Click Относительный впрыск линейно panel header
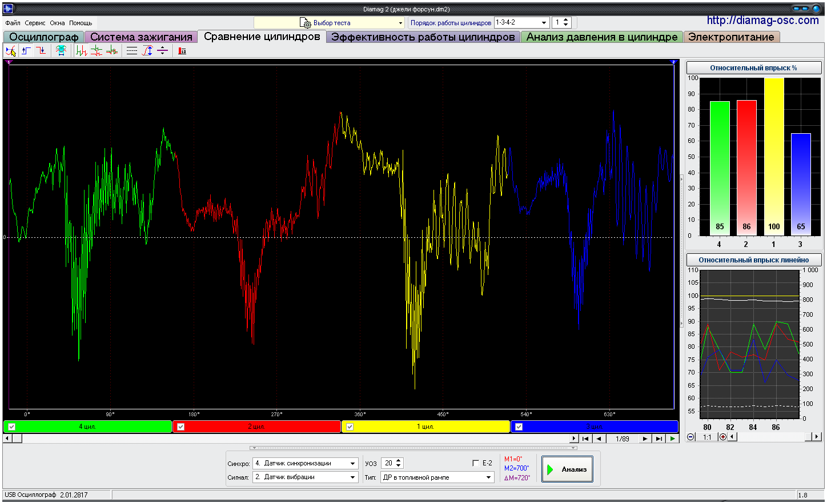 tap(753, 260)
